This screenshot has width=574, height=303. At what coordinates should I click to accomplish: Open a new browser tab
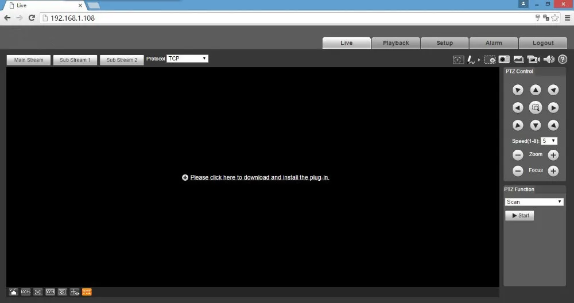(x=94, y=6)
